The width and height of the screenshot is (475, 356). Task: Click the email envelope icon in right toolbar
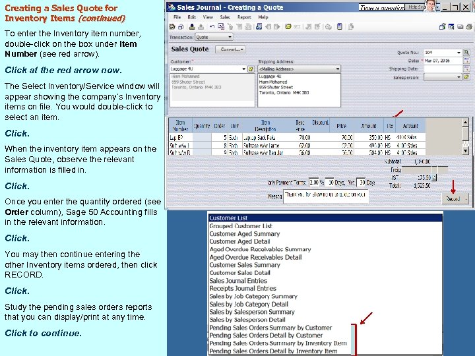[460, 26]
